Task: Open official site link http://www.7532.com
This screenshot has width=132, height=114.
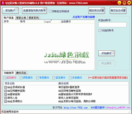Action: pyautogui.click(x=76, y=108)
